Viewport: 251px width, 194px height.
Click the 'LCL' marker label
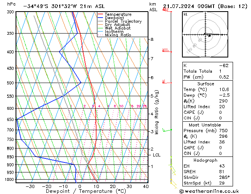tap(156, 155)
